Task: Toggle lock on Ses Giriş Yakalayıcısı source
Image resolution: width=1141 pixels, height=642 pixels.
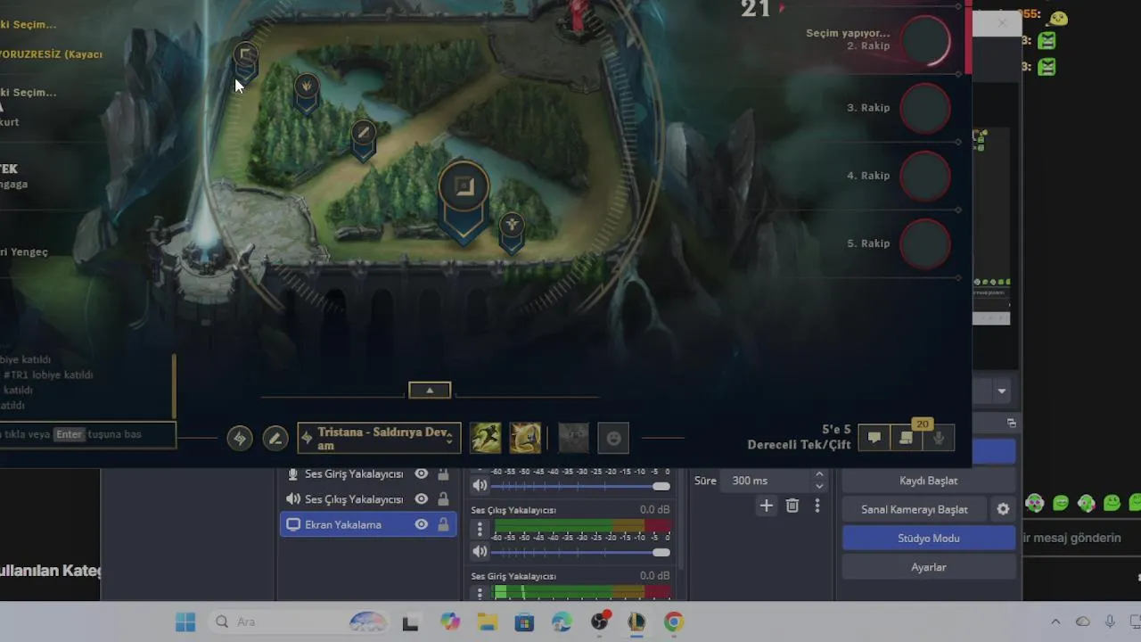Action: coord(443,473)
